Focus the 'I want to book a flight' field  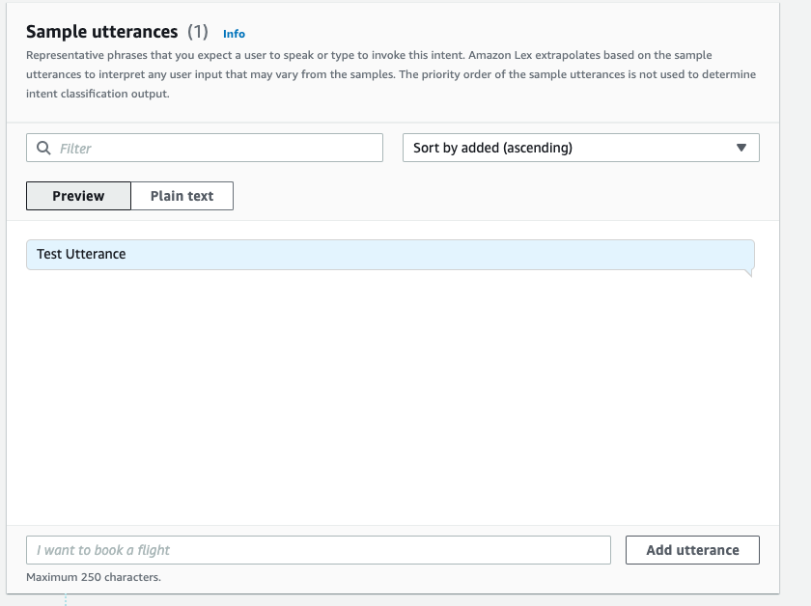pos(319,550)
